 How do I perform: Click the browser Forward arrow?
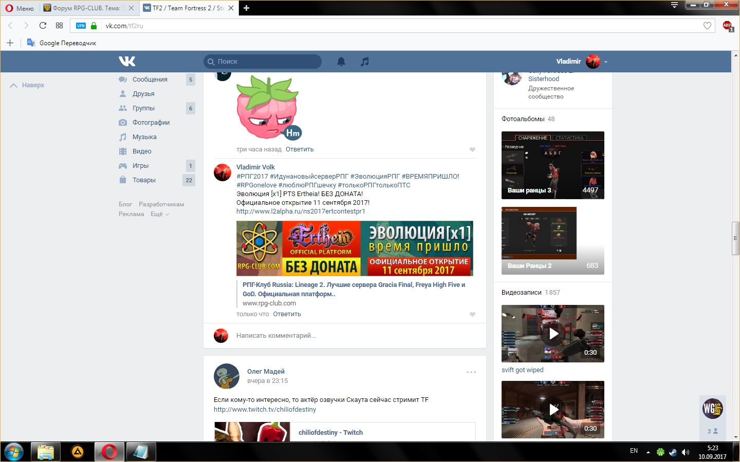click(26, 26)
